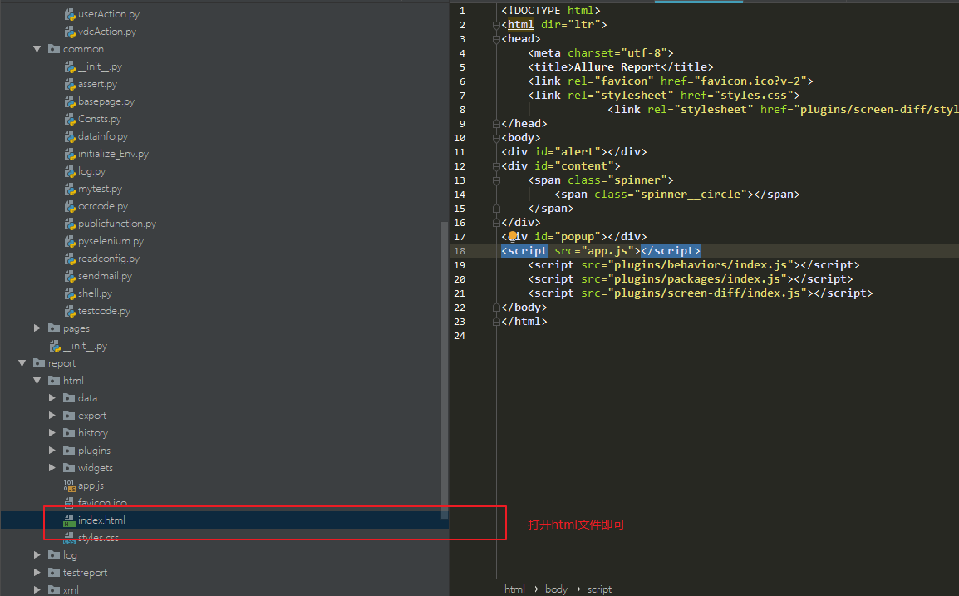Click the widgets folder icon
The width and height of the screenshot is (959, 596).
pyautogui.click(x=69, y=467)
